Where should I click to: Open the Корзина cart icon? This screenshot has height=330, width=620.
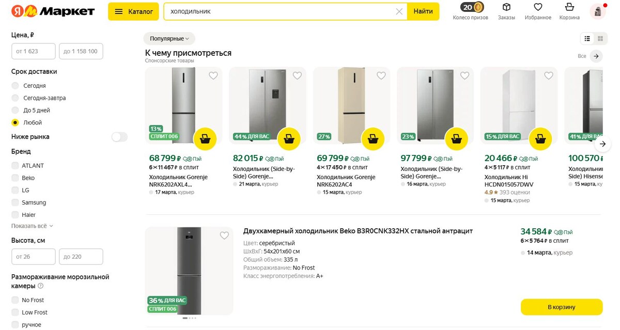click(569, 7)
